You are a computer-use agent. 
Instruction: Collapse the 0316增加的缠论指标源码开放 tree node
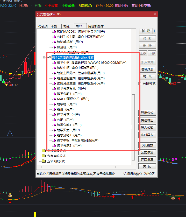coord(44,58)
